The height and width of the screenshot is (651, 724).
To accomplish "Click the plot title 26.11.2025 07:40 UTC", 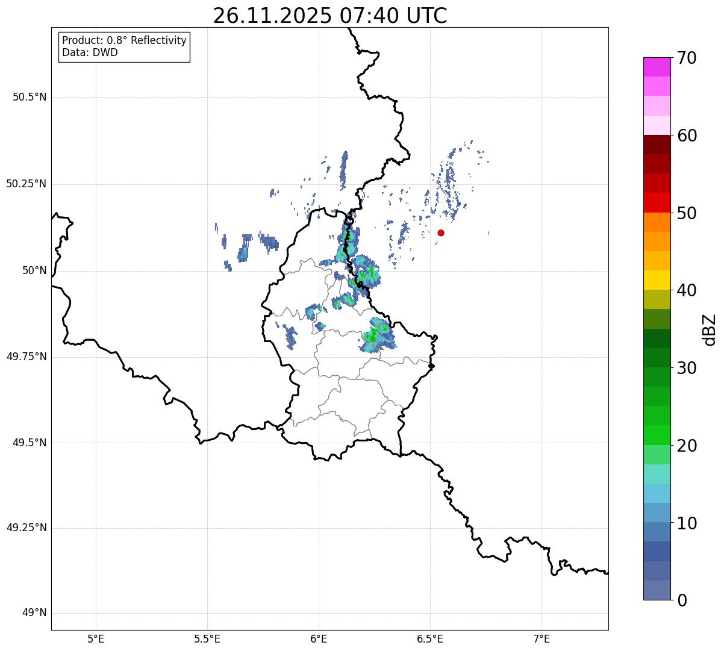I will [x=330, y=16].
